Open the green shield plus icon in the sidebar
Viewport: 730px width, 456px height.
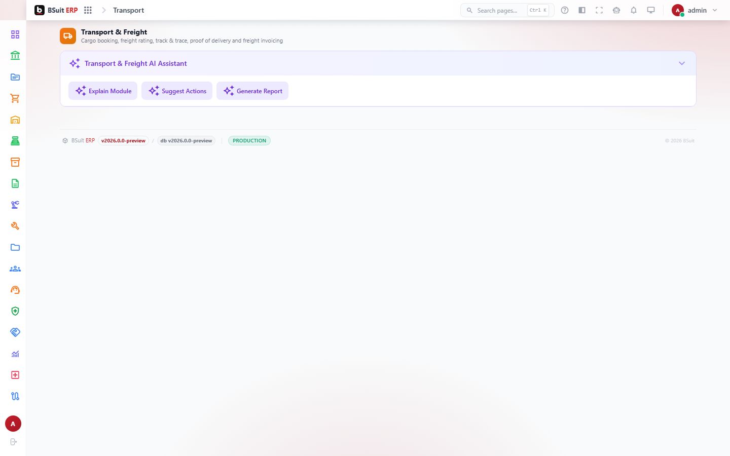click(15, 311)
